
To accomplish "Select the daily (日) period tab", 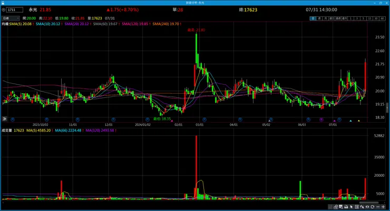I will (313, 18).
